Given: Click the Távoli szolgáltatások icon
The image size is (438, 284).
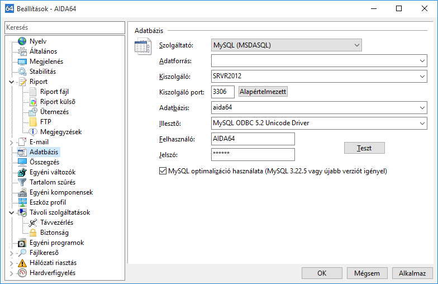Looking at the screenshot, I should point(22,212).
